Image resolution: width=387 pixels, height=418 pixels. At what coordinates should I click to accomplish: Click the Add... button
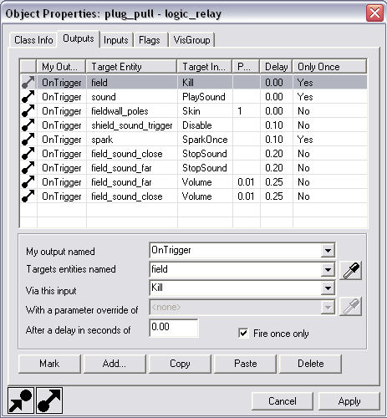[115, 364]
